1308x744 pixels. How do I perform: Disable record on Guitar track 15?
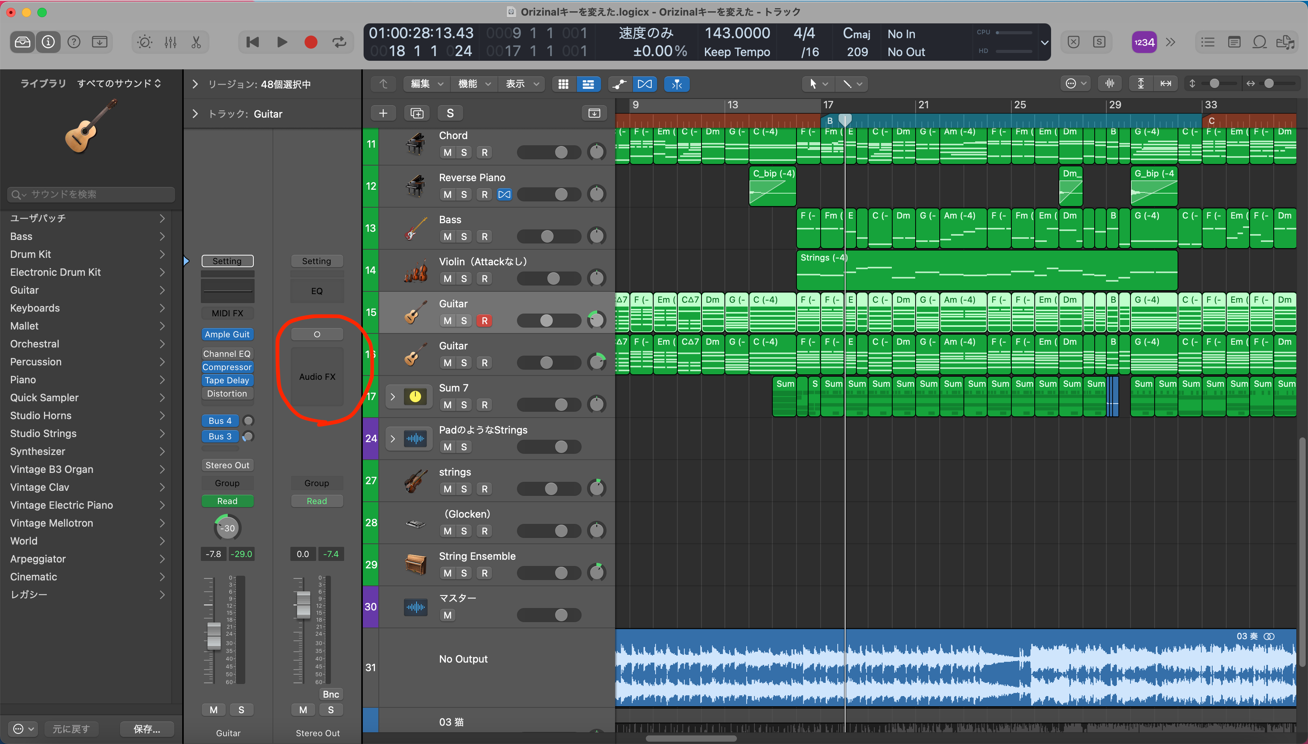484,321
